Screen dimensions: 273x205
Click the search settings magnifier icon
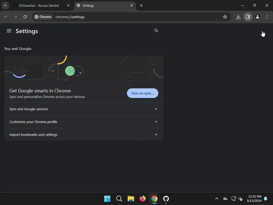156,31
